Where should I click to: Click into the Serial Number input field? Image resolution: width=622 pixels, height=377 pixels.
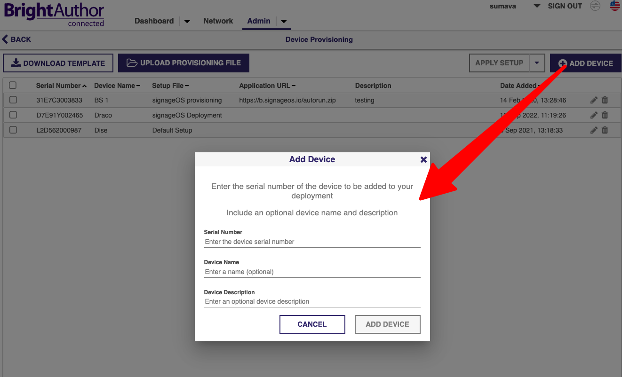click(312, 242)
